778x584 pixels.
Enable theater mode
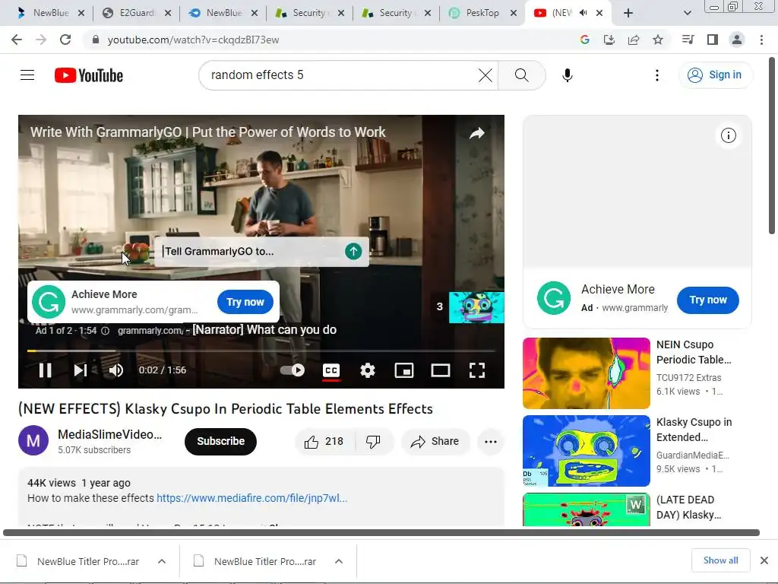pyautogui.click(x=440, y=370)
